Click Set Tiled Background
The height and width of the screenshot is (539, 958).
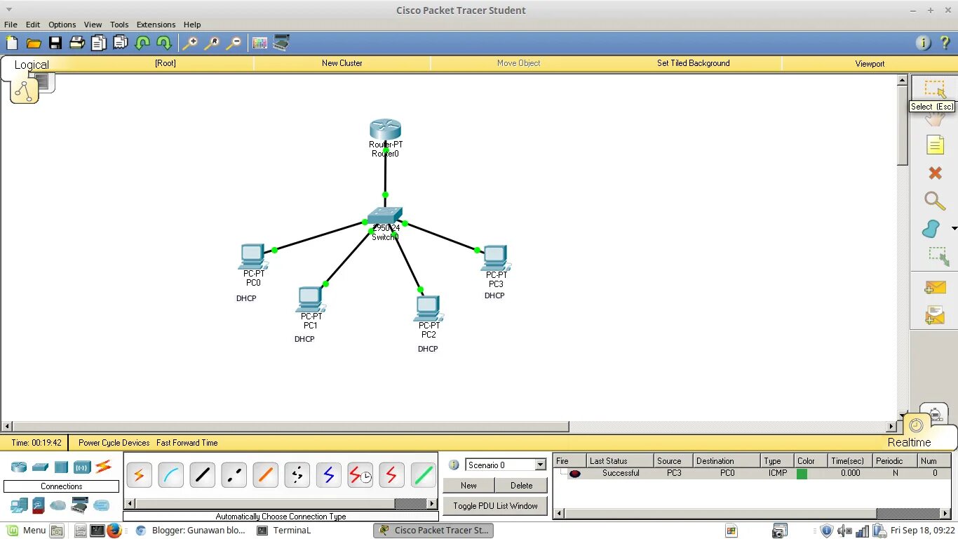coord(693,63)
